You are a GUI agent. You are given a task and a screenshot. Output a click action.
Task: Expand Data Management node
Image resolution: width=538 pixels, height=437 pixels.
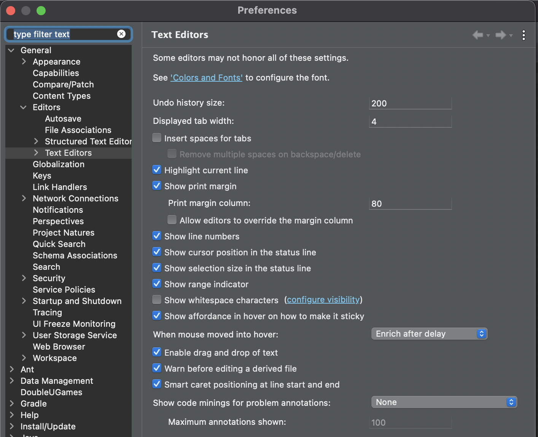pos(12,381)
